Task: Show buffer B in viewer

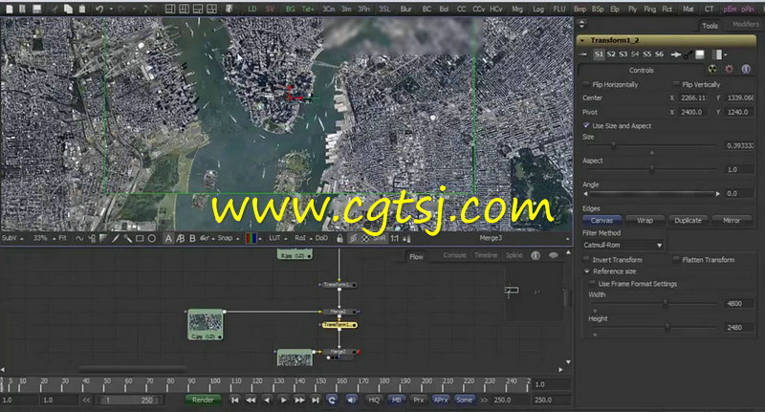Action: pyautogui.click(x=192, y=238)
